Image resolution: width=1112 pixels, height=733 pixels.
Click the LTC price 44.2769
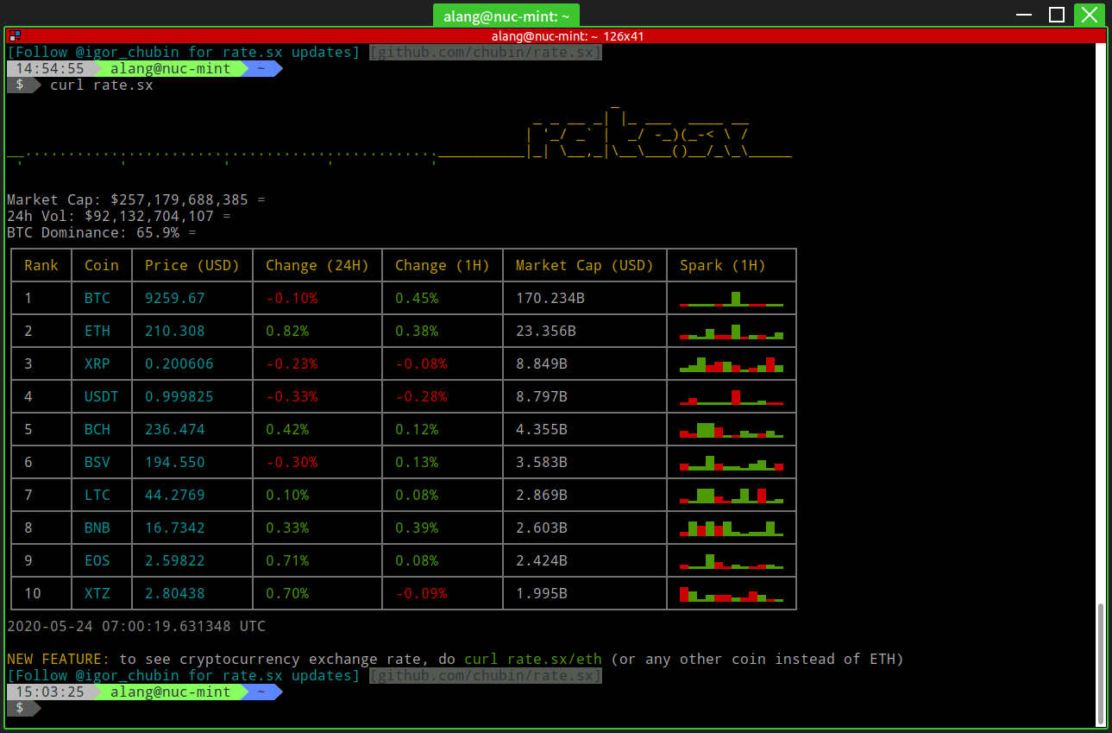(x=175, y=495)
